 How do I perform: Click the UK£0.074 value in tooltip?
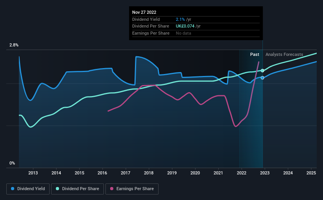pyautogui.click(x=185, y=26)
